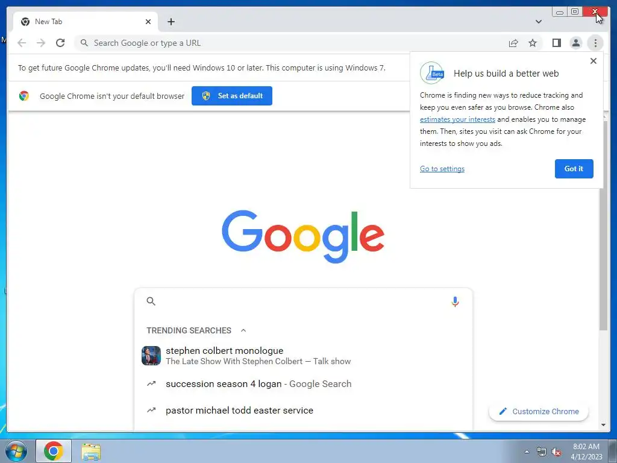Open Windows Explorer from the taskbar
This screenshot has height=463, width=617.
(91, 451)
